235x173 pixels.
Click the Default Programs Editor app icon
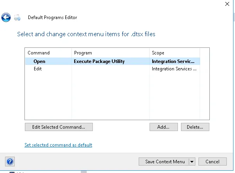point(17,17)
